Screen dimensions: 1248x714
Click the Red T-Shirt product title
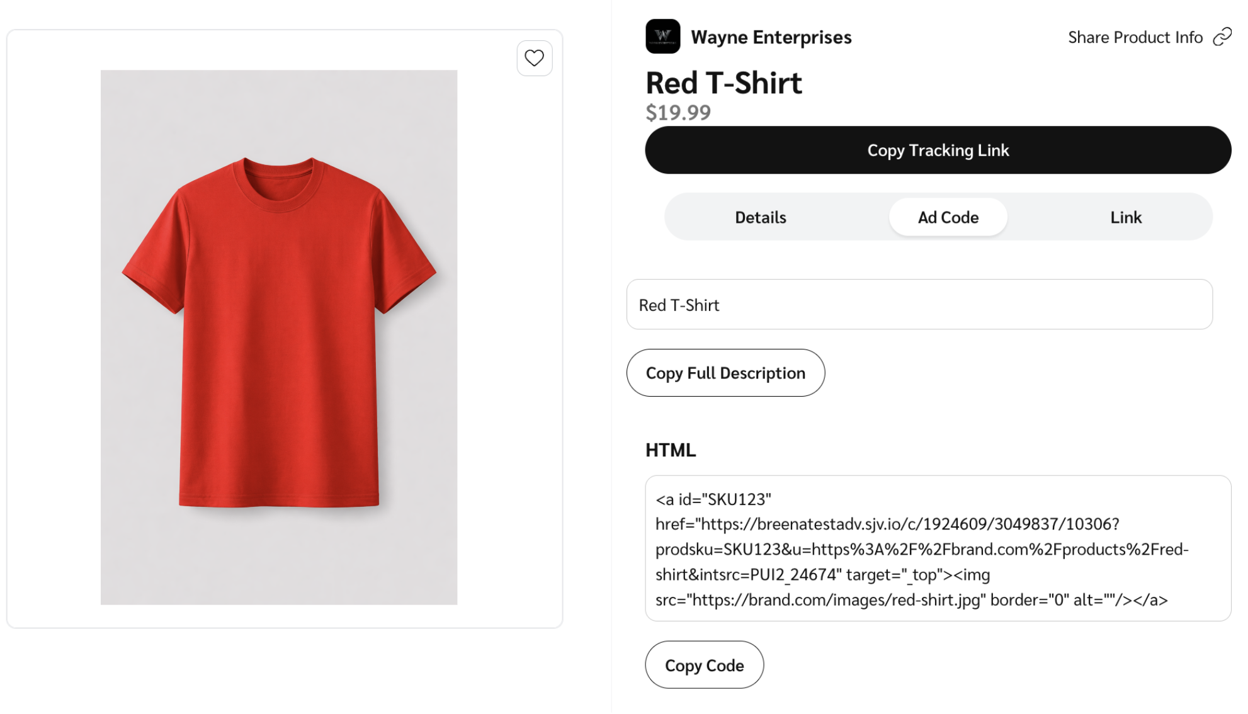pyautogui.click(x=723, y=83)
